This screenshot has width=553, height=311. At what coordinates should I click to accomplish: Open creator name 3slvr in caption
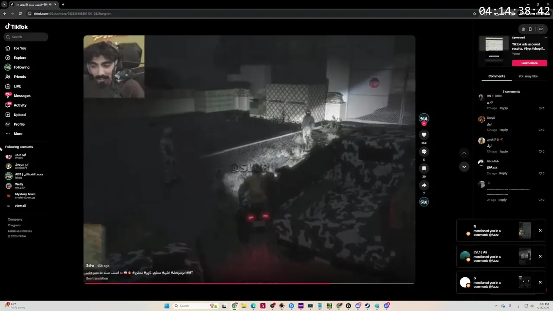click(x=90, y=266)
